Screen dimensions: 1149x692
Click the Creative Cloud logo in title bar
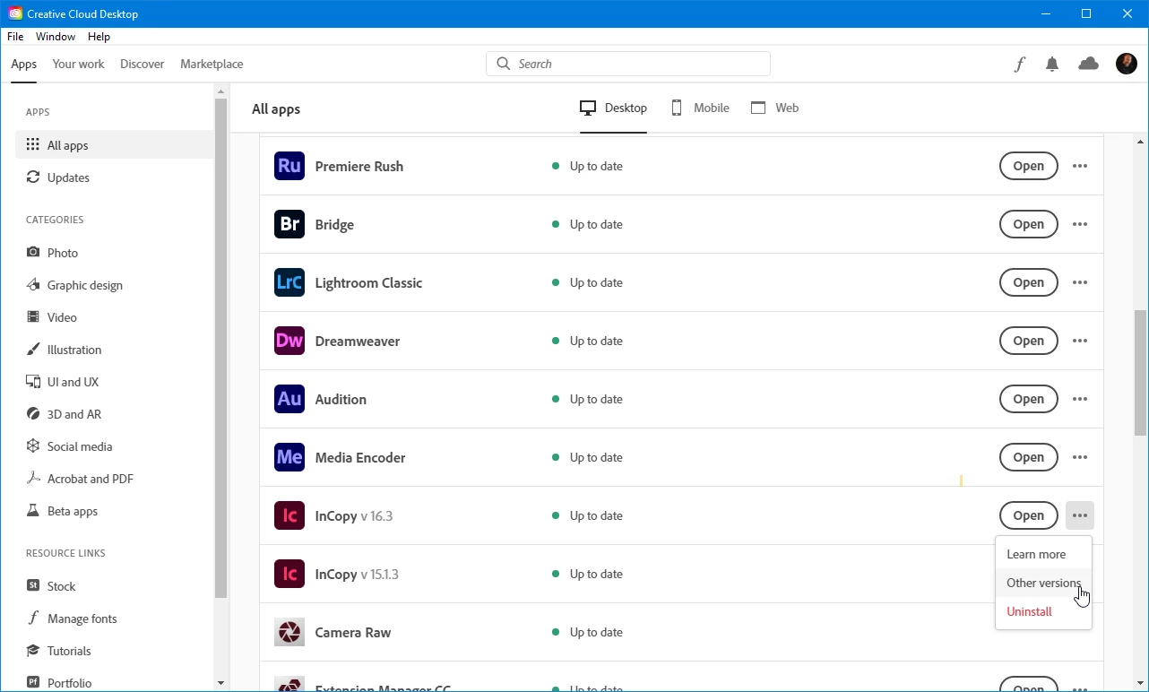[15, 14]
